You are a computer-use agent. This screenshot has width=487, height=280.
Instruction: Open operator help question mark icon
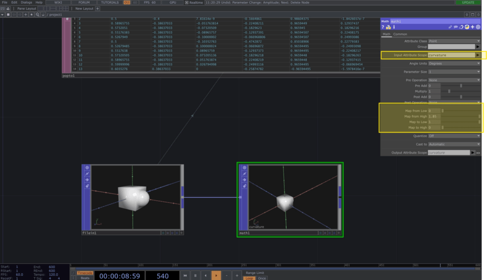(383, 27)
